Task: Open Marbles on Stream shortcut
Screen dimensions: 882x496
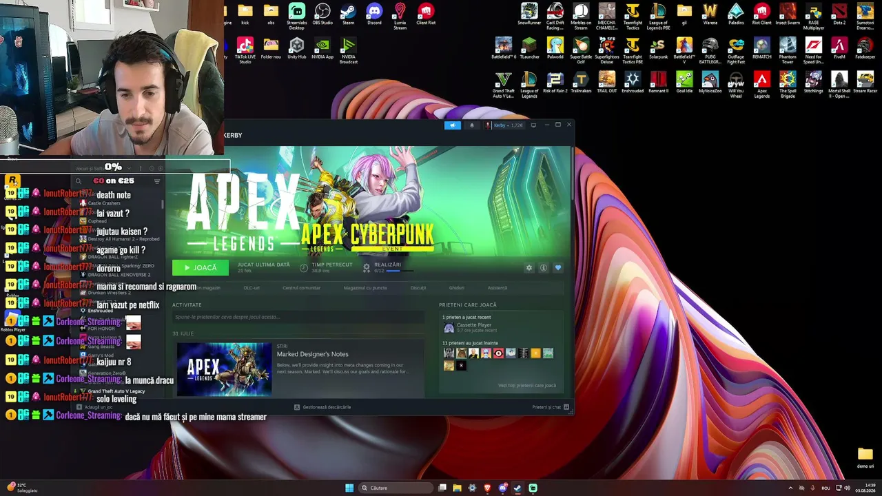Action: coord(581,16)
